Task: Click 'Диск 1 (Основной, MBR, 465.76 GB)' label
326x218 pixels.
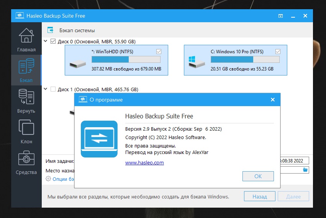Action: tap(98, 89)
